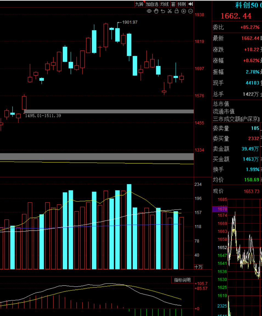
Task: Collapse side panel with arrow-to-bar icon
Action: coord(191,4)
